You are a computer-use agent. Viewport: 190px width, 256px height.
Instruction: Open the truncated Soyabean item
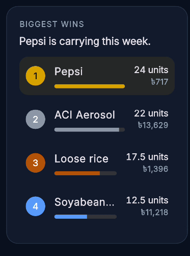click(x=85, y=202)
